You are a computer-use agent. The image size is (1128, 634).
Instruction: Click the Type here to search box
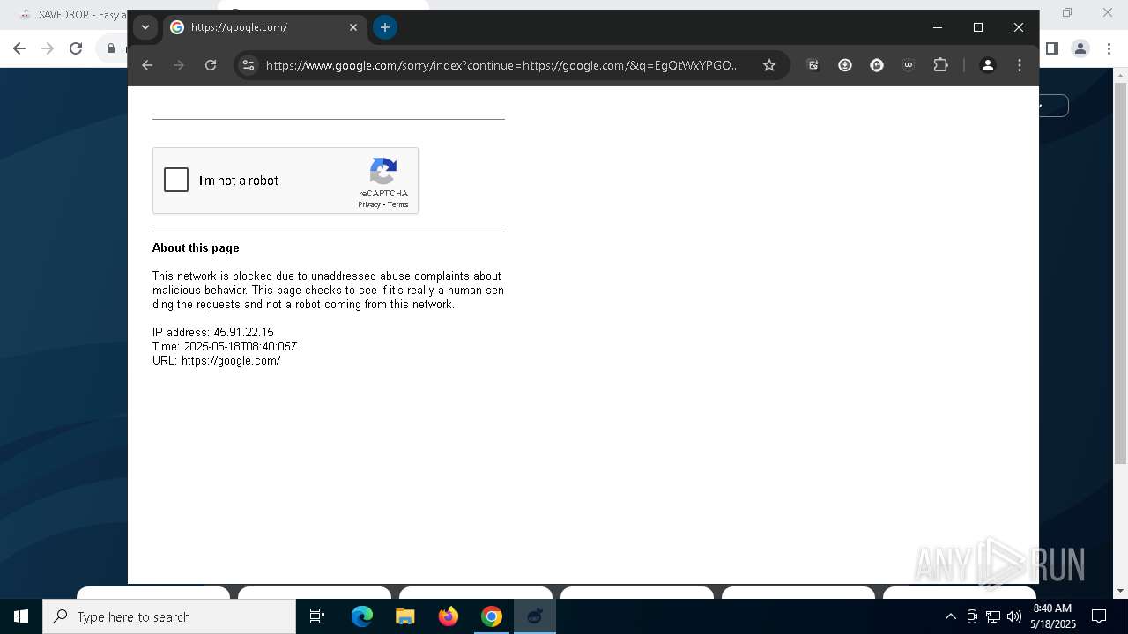169,616
